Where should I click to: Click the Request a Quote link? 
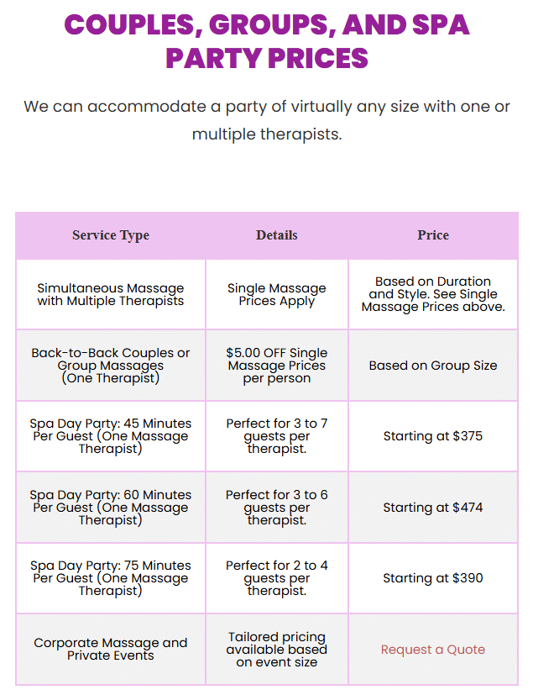[x=432, y=650]
